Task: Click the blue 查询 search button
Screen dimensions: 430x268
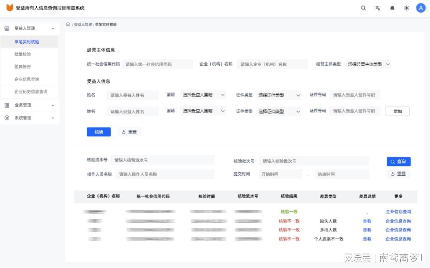Action: point(398,162)
